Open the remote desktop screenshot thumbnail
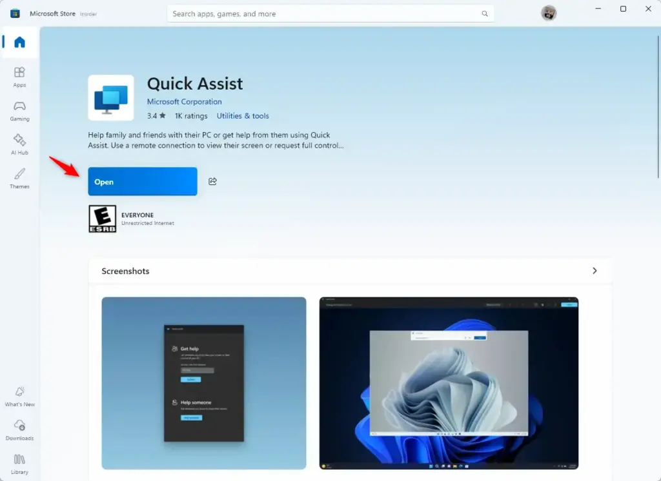This screenshot has width=661, height=481. point(449,383)
